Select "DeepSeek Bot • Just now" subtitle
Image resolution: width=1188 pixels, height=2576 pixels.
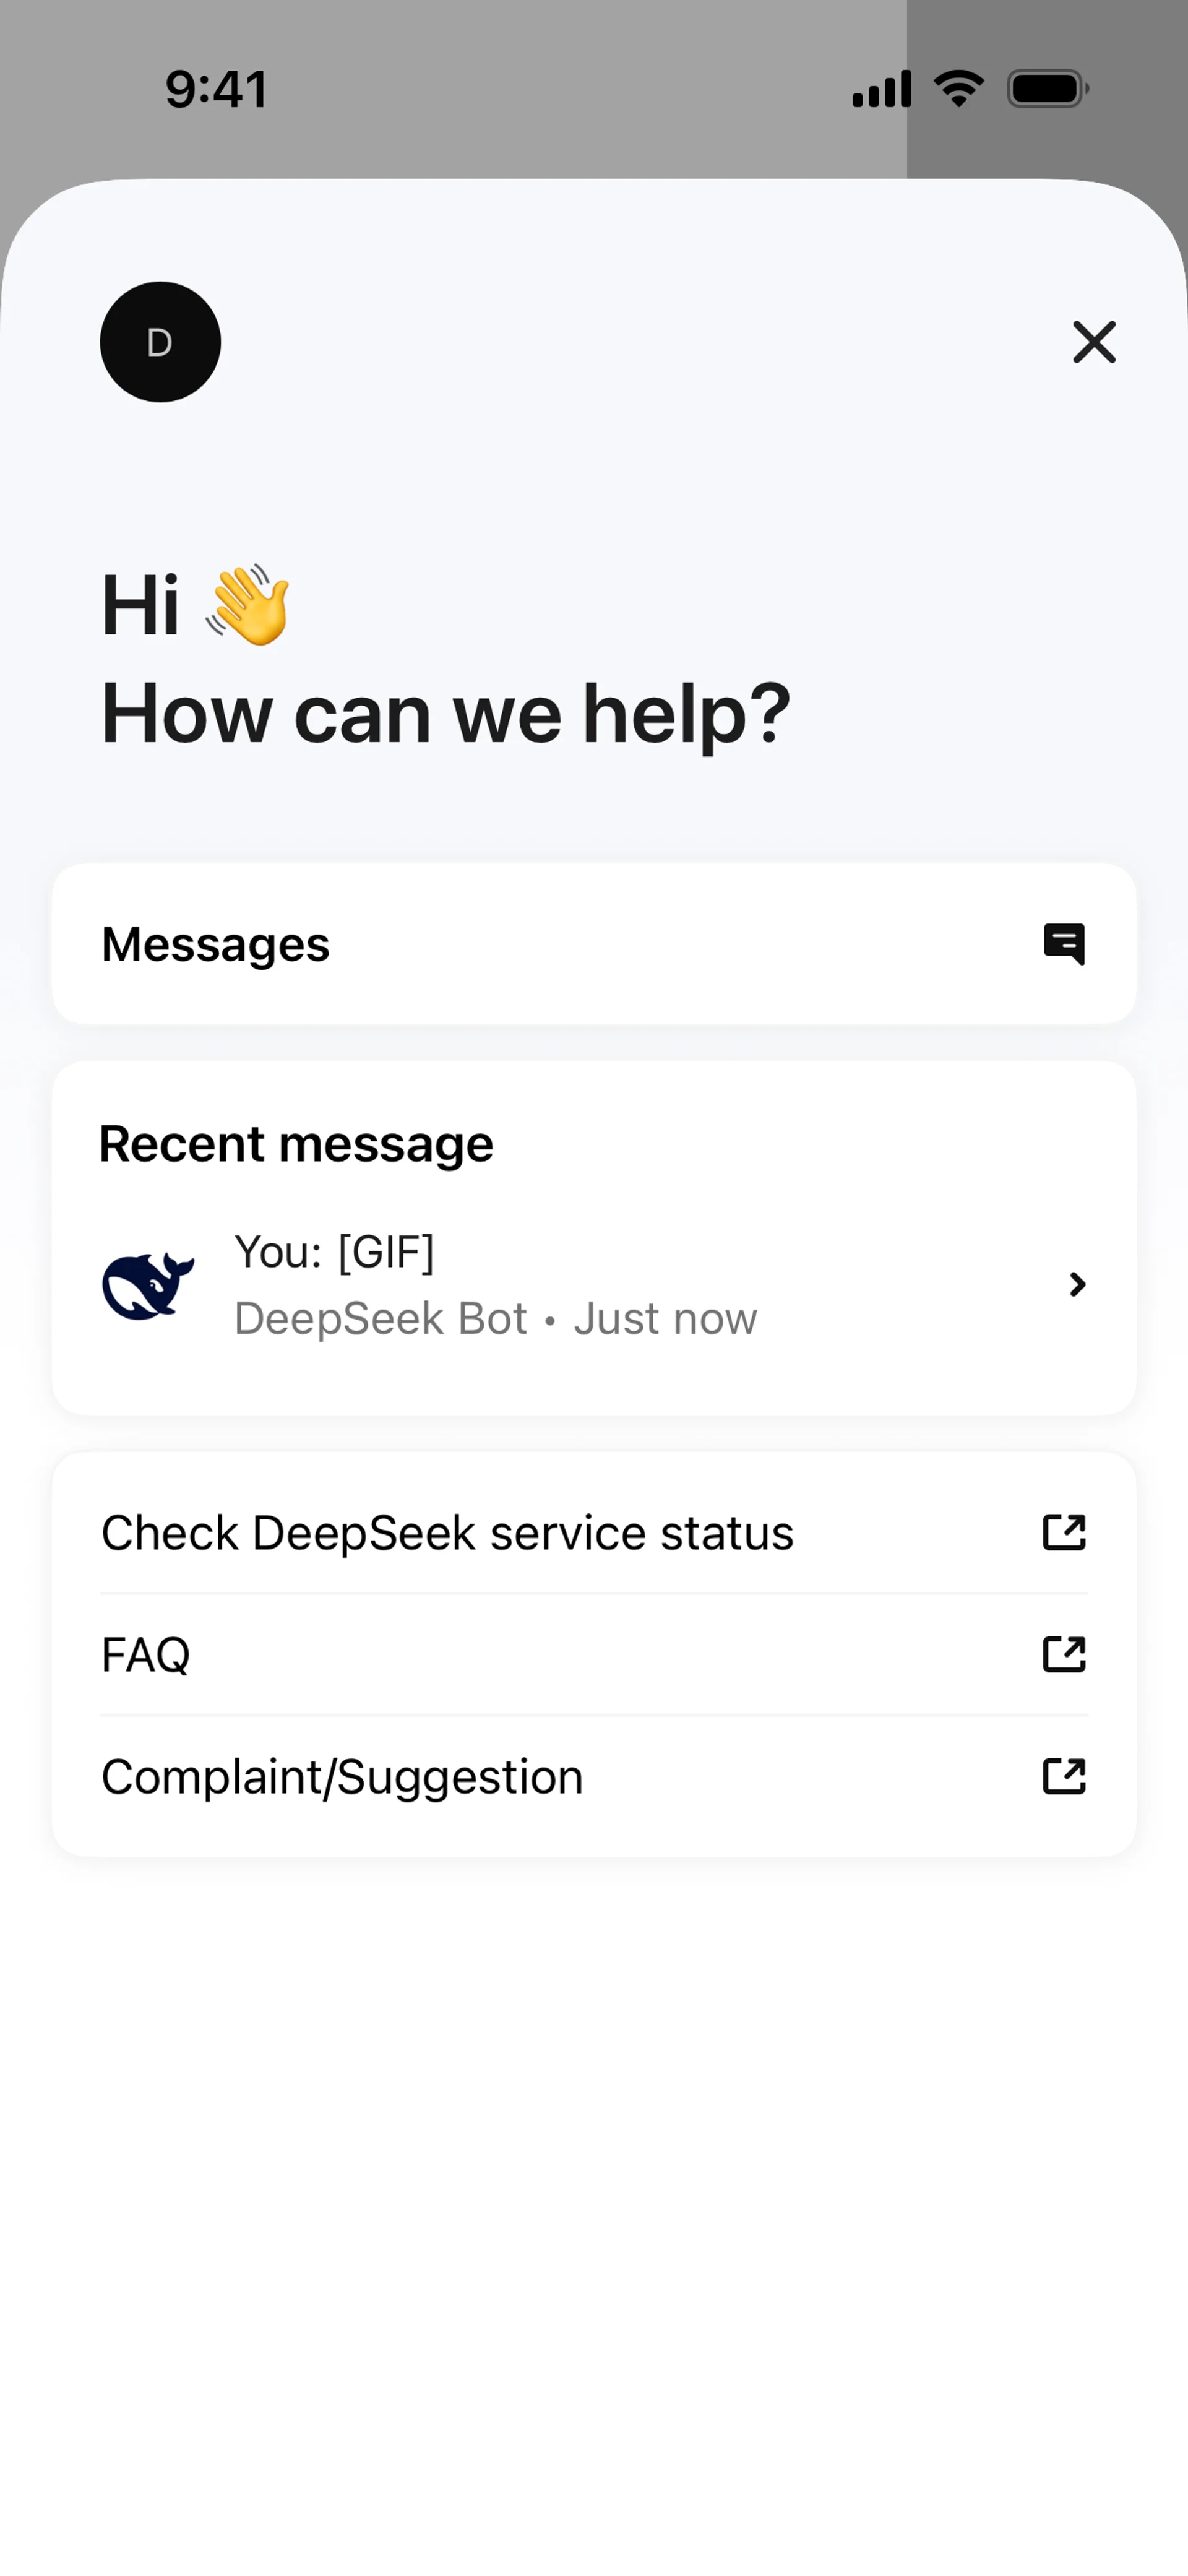(496, 1318)
